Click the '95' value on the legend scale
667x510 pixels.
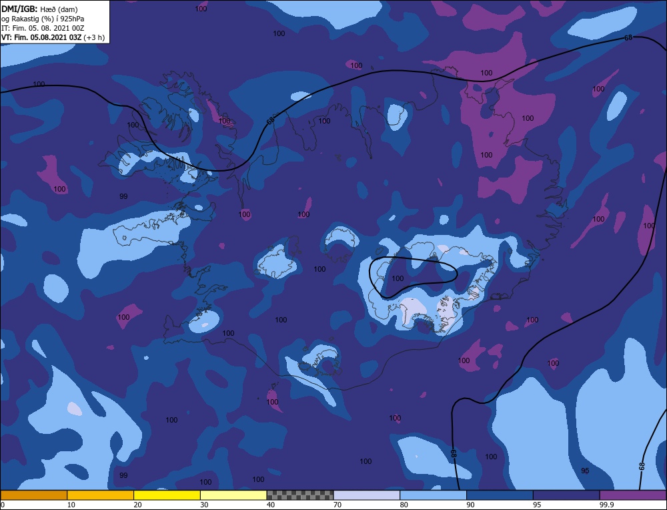pos(537,505)
